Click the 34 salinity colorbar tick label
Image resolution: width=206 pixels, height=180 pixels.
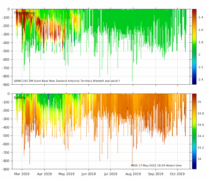(199, 159)
